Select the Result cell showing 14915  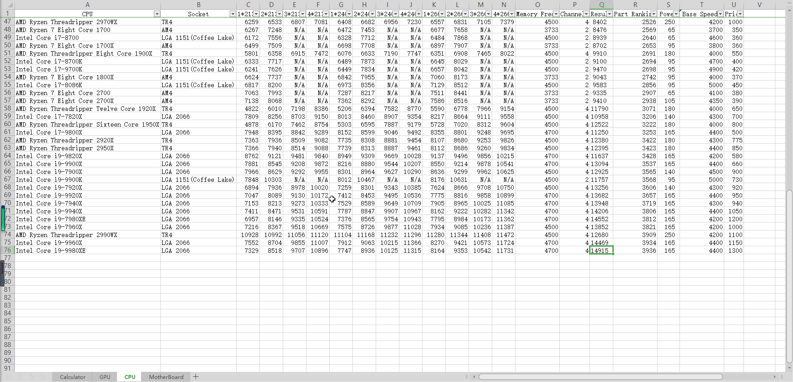coord(601,251)
